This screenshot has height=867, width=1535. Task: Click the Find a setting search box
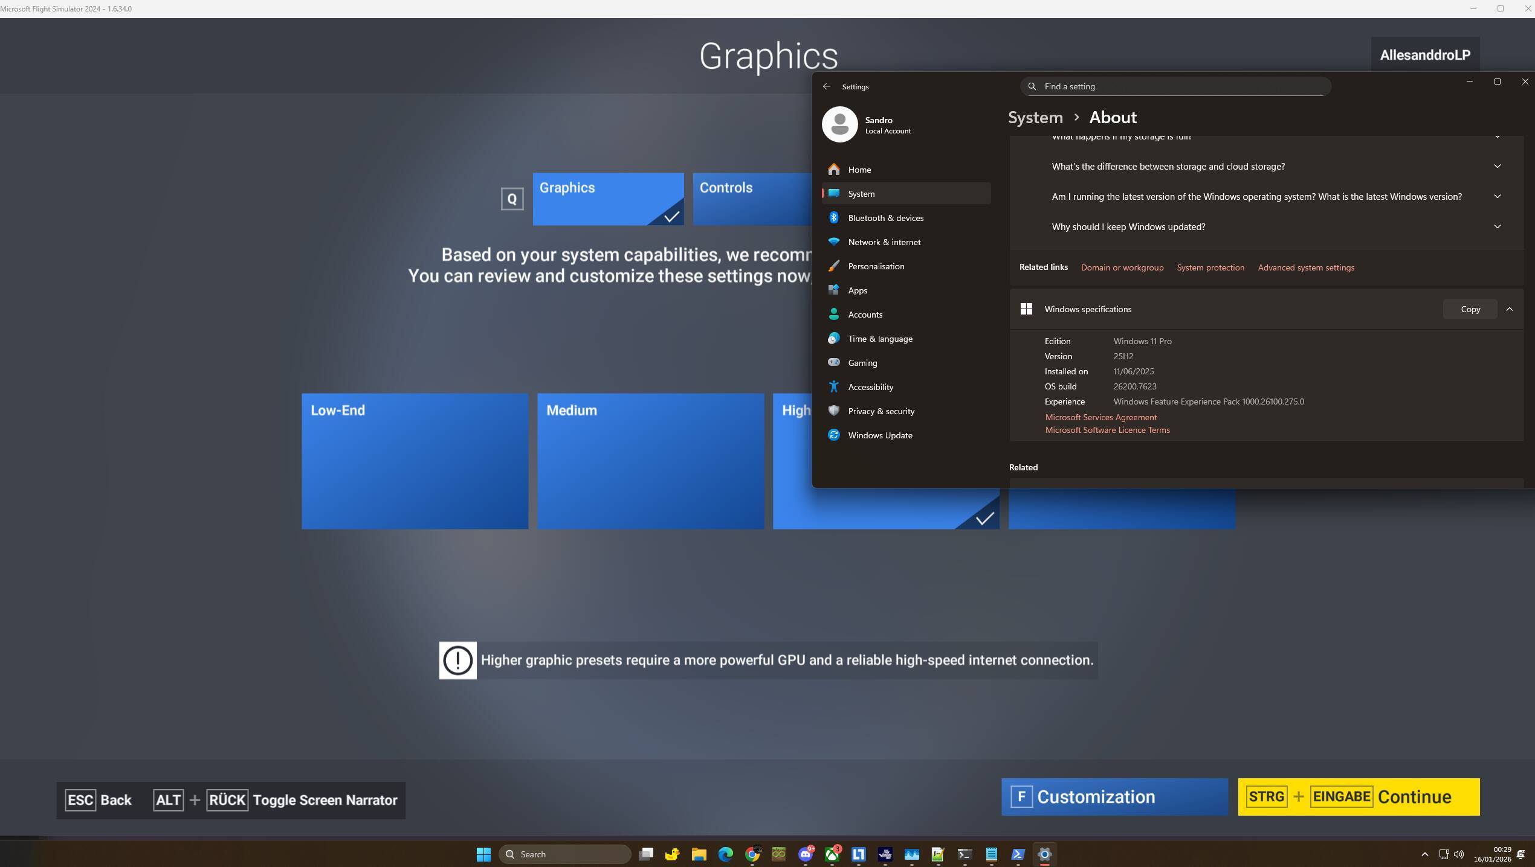point(1175,86)
